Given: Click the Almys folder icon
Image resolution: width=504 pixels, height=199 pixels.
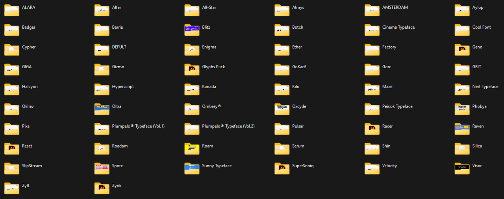Looking at the screenshot, I should click(x=282, y=10).
